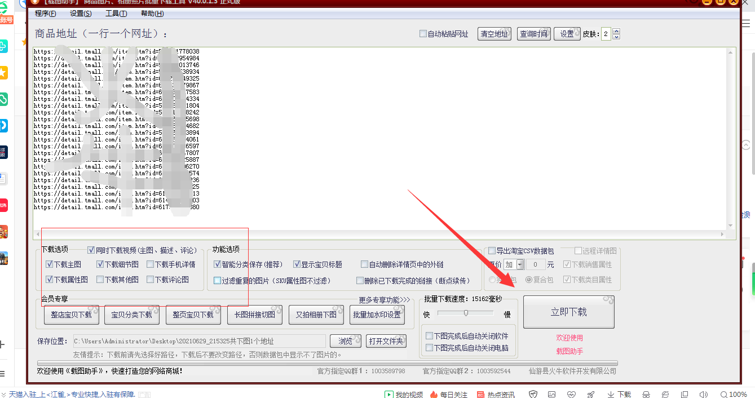Enable 导出淘宝CSV数据包 checkbox
The image size is (755, 398).
click(492, 251)
